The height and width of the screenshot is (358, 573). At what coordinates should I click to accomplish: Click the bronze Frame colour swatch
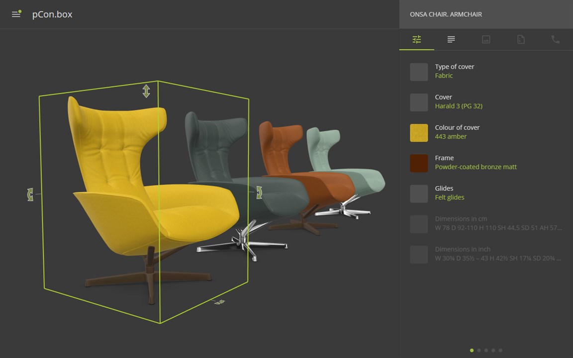pos(419,163)
